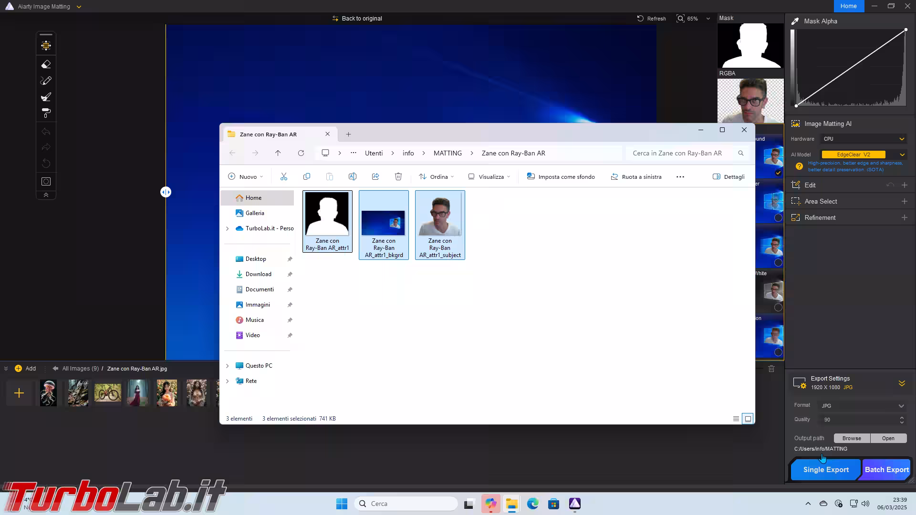This screenshot has width=916, height=515.
Task: Click the Browse output path button
Action: point(852,438)
